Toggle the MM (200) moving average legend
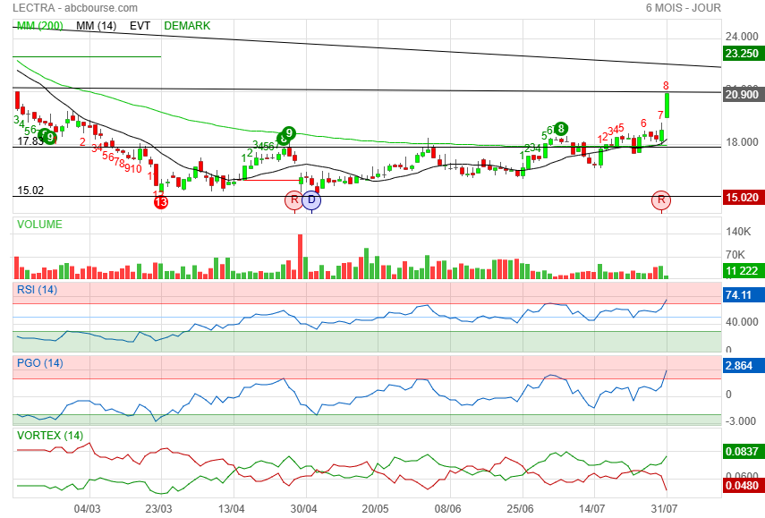The width and height of the screenshot is (765, 518). pos(40,26)
